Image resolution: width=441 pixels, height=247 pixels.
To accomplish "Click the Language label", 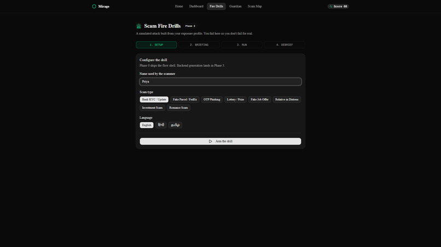I will [x=146, y=118].
